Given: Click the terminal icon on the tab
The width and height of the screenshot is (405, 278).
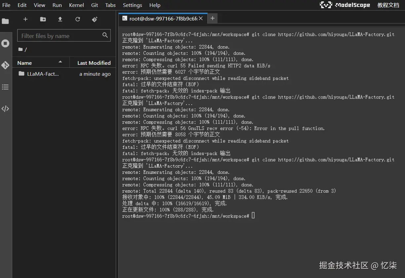Looking at the screenshot, I should pyautogui.click(x=125, y=19).
